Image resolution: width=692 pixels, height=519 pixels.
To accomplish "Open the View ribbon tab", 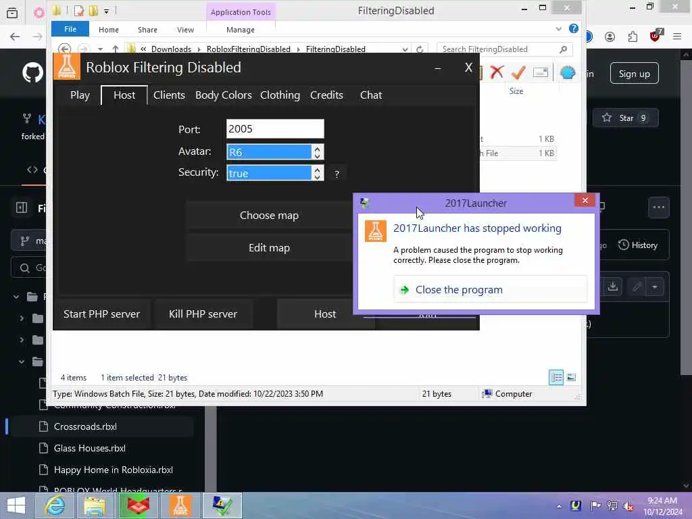I will pyautogui.click(x=185, y=30).
